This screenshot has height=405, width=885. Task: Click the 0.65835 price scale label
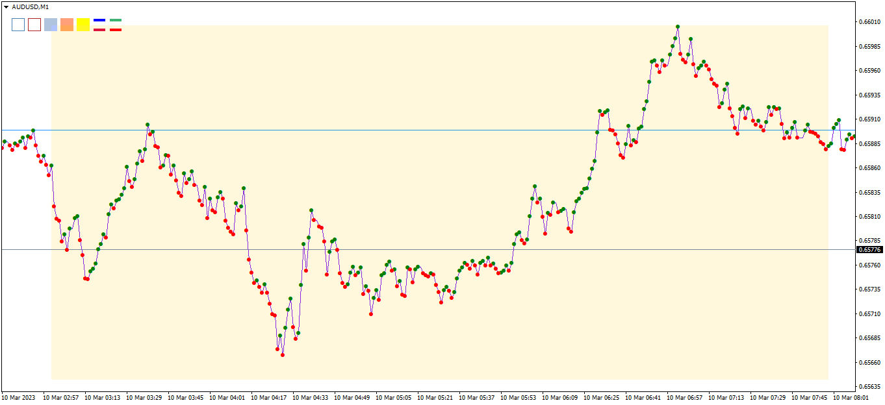point(869,193)
